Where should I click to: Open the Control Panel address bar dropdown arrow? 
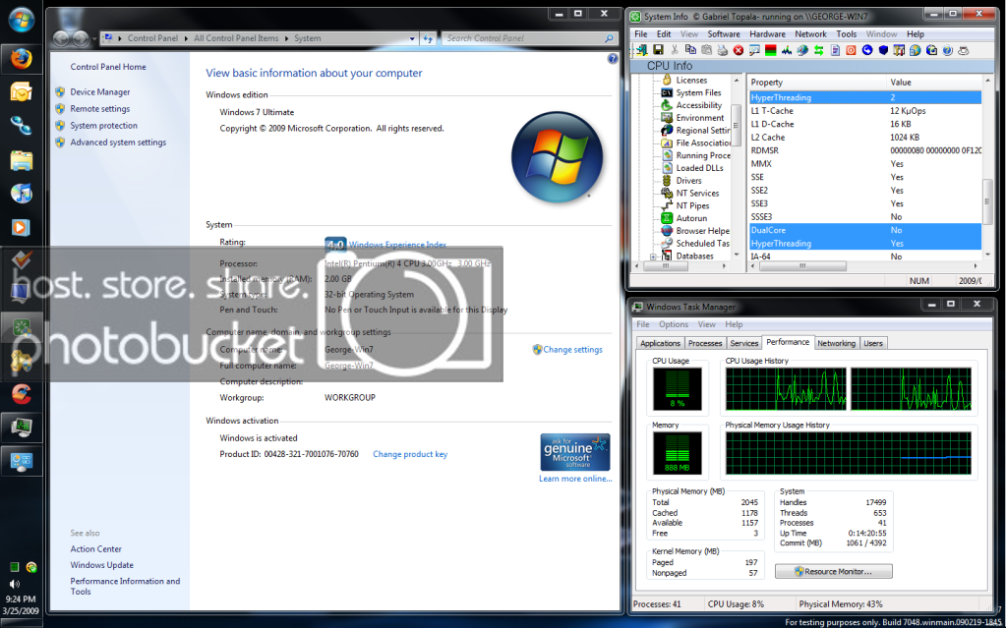pos(412,38)
